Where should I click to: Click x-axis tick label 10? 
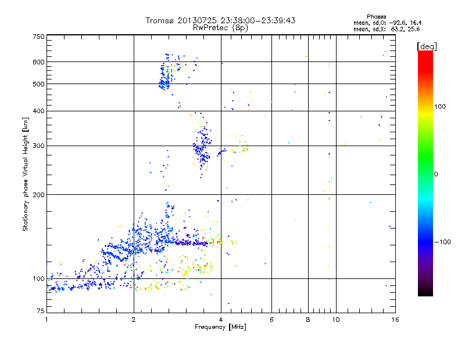(336, 320)
